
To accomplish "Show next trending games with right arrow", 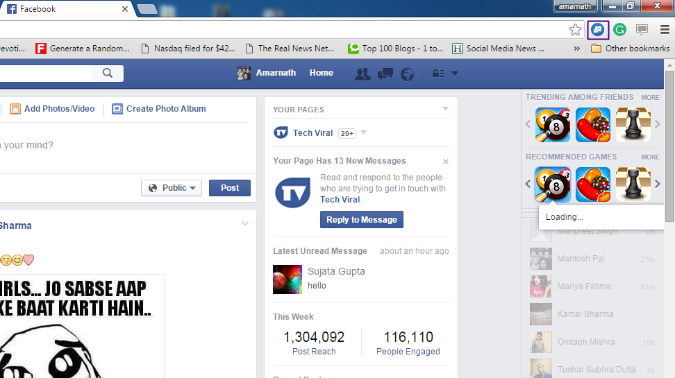I will pos(658,124).
